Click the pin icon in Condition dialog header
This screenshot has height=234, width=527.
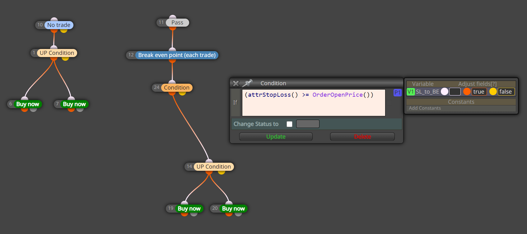[247, 83]
